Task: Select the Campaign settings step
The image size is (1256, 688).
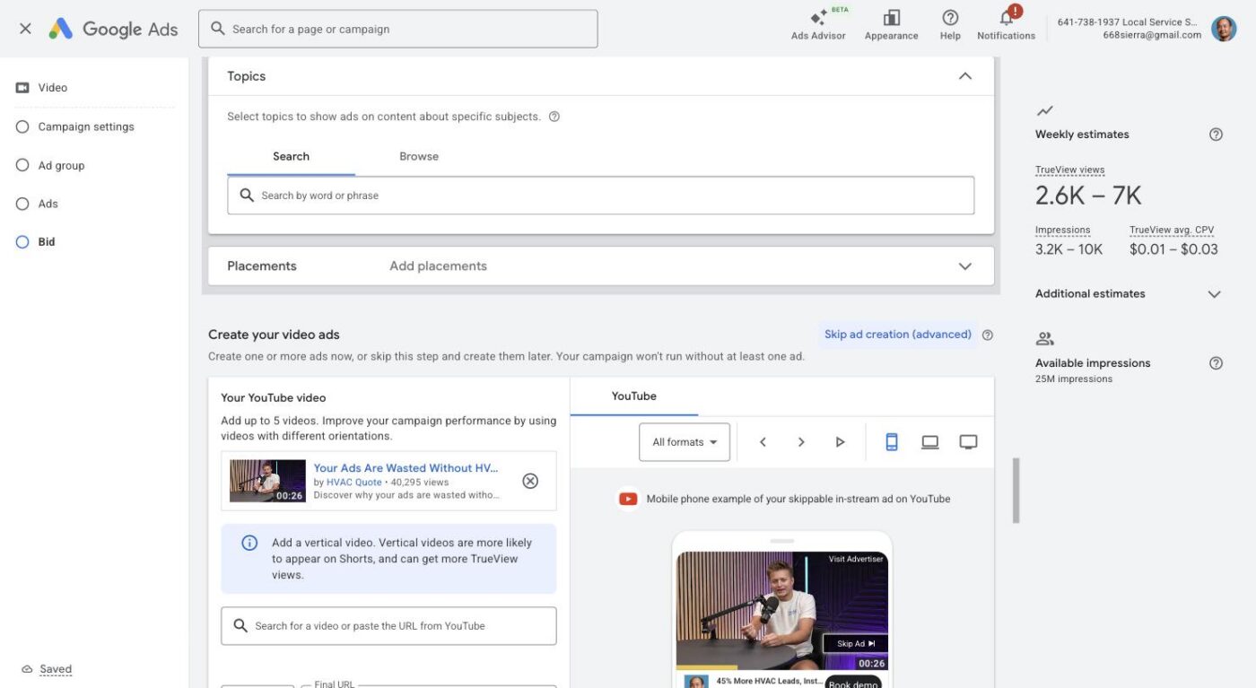Action: [x=22, y=126]
